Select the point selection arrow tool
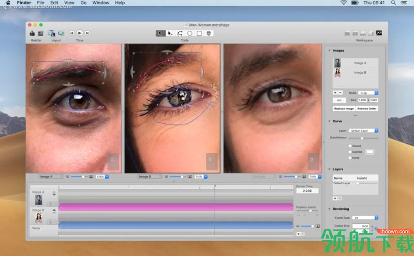The image size is (414, 256). point(170,33)
